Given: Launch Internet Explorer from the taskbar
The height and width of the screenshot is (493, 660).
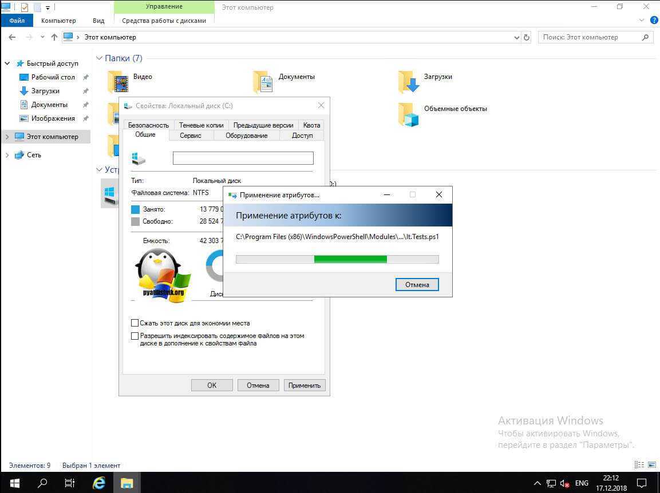Looking at the screenshot, I should pos(98,483).
